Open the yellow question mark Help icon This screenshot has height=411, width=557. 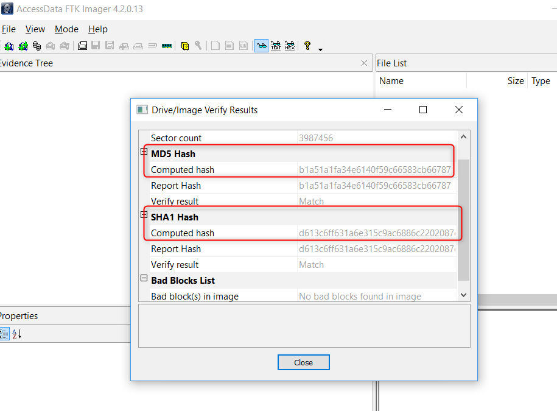[x=307, y=46]
